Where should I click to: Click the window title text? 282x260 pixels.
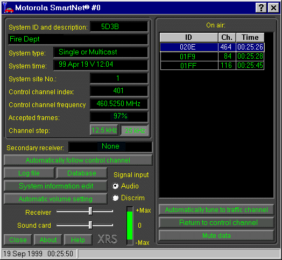point(58,8)
